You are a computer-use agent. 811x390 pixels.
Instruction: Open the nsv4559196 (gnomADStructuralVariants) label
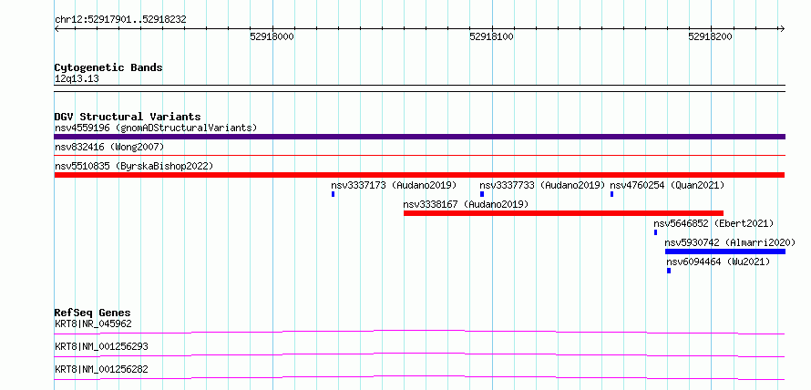point(156,128)
